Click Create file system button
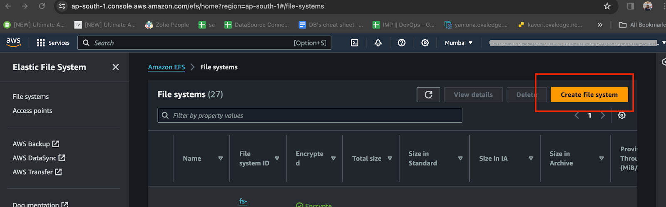666x207 pixels. coord(589,95)
